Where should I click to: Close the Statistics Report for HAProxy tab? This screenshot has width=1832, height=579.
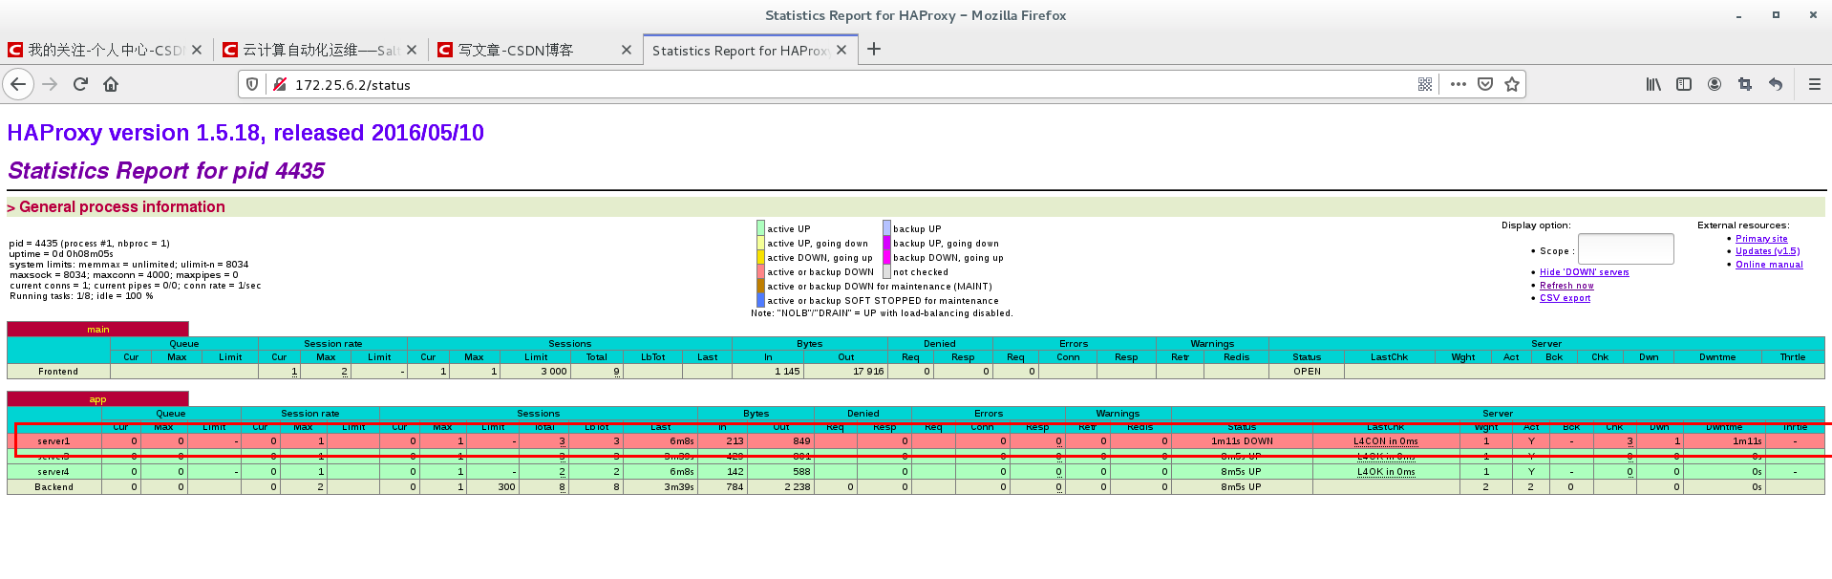841,50
